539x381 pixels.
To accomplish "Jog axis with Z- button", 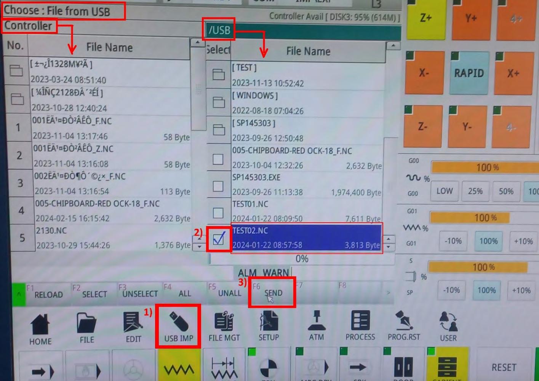I will (x=423, y=126).
